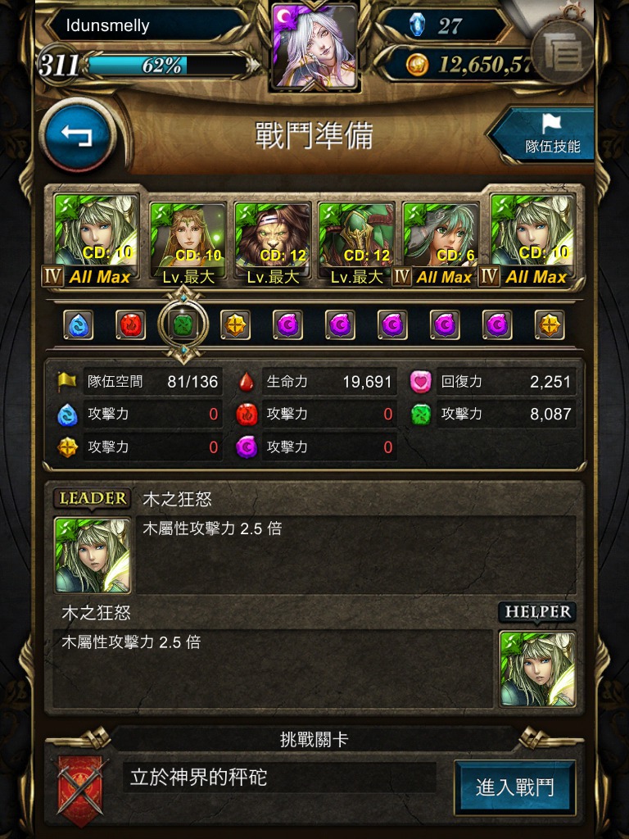The height and width of the screenshot is (839, 629).
Task: Select the first gold light team slot
Action: click(x=235, y=324)
